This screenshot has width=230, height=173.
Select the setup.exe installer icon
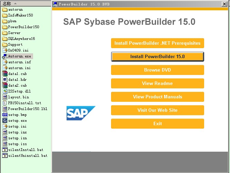click(x=5, y=121)
